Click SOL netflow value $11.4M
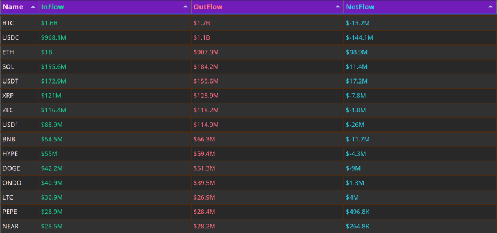 click(357, 67)
